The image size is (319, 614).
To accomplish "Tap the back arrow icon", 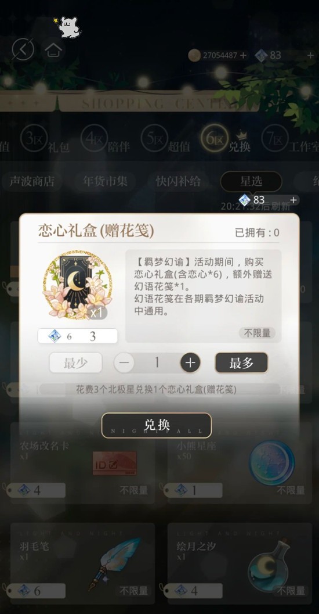I will click(x=23, y=49).
